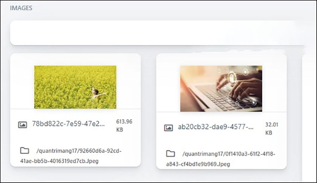Click the path text ending cf4bd1e9b969.Jpeg
The image size is (317, 183).
[198, 164]
